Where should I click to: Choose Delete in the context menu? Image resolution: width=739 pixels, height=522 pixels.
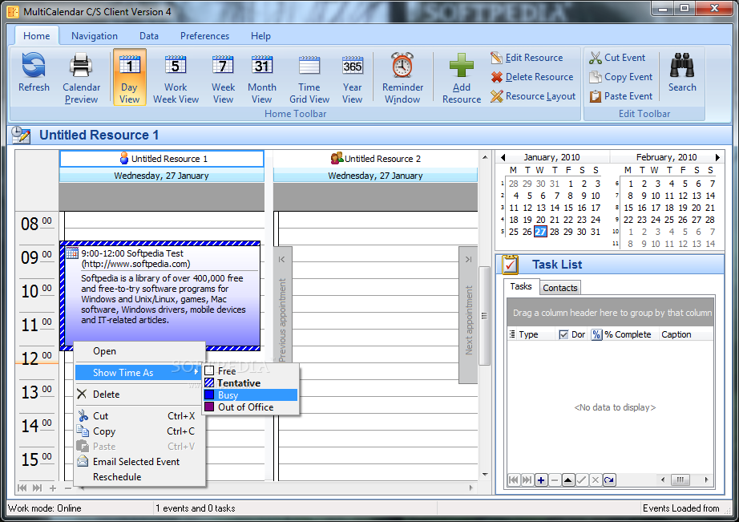[x=140, y=395]
